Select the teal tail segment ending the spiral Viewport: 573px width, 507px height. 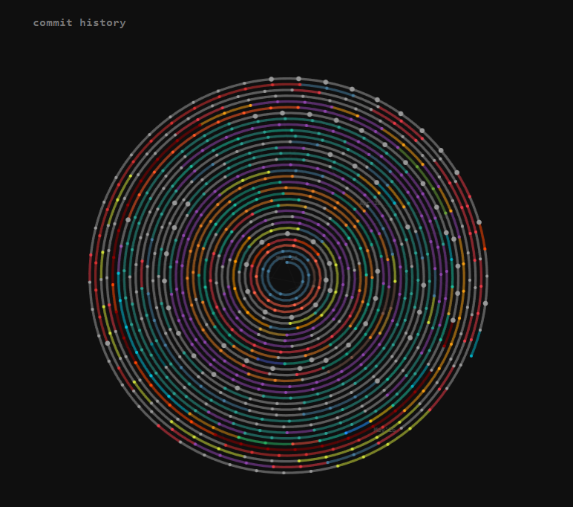click(476, 343)
